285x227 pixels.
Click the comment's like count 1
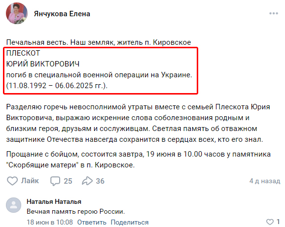(278, 222)
